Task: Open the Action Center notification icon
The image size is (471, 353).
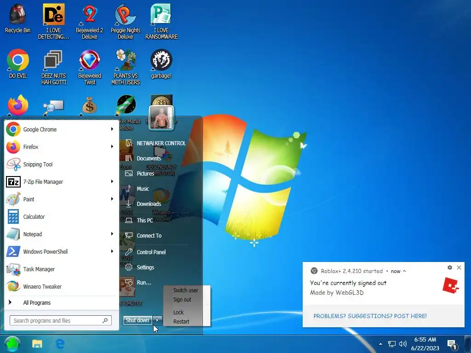Action: [x=453, y=345]
